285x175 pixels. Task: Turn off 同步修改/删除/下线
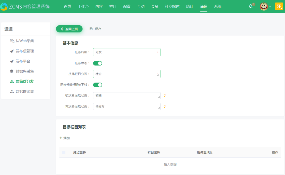click(x=97, y=85)
